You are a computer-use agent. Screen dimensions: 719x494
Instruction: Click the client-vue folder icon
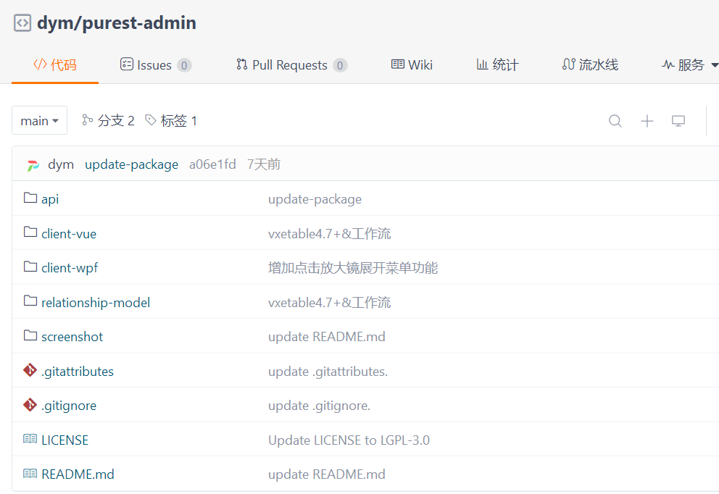pyautogui.click(x=30, y=233)
